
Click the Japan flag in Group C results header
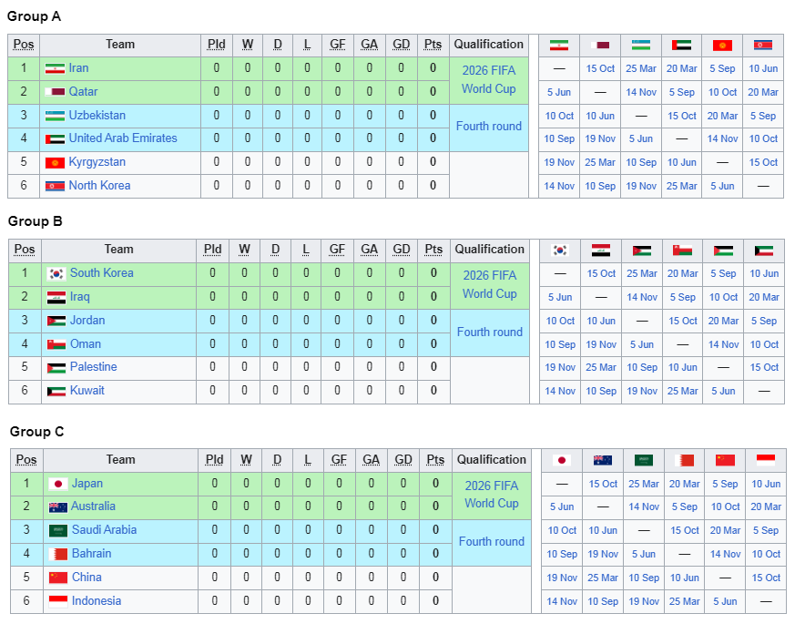click(562, 461)
